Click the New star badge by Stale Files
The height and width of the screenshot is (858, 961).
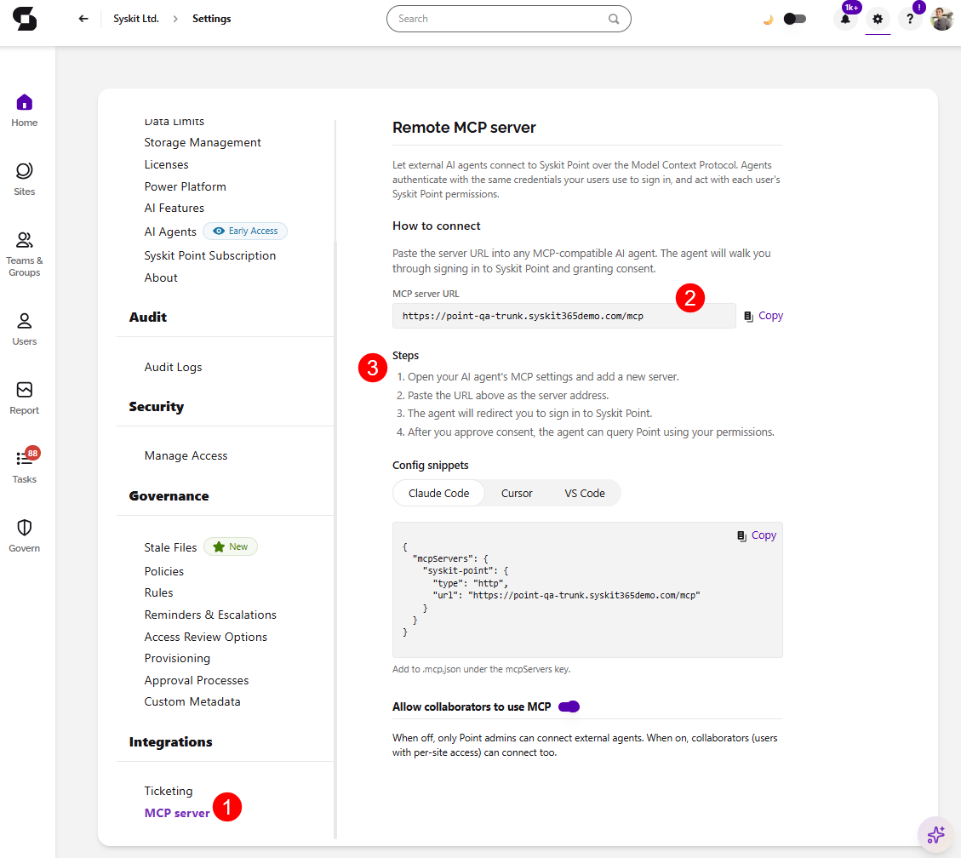[231, 546]
